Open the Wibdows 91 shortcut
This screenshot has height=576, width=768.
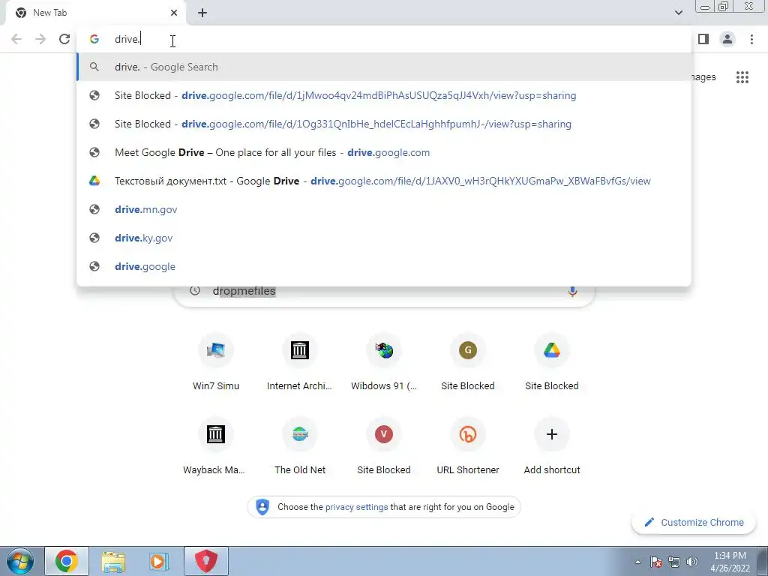[x=384, y=364]
